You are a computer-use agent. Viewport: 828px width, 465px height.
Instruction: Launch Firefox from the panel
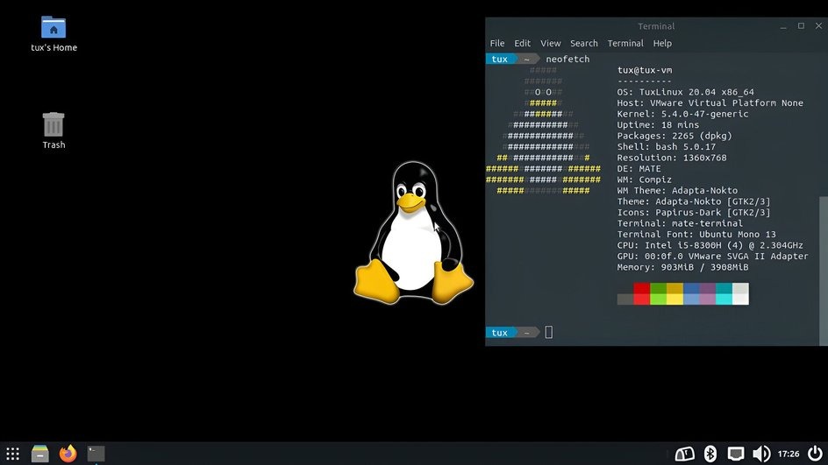[x=68, y=454]
